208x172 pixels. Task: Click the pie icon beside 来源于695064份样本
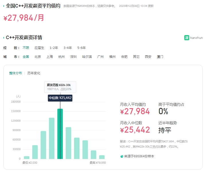pyautogui.click(x=122, y=156)
